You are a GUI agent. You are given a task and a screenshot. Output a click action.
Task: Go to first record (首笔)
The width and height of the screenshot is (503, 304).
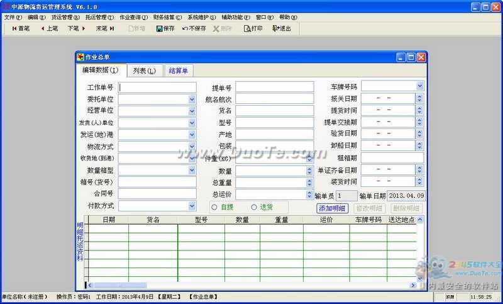[20, 28]
